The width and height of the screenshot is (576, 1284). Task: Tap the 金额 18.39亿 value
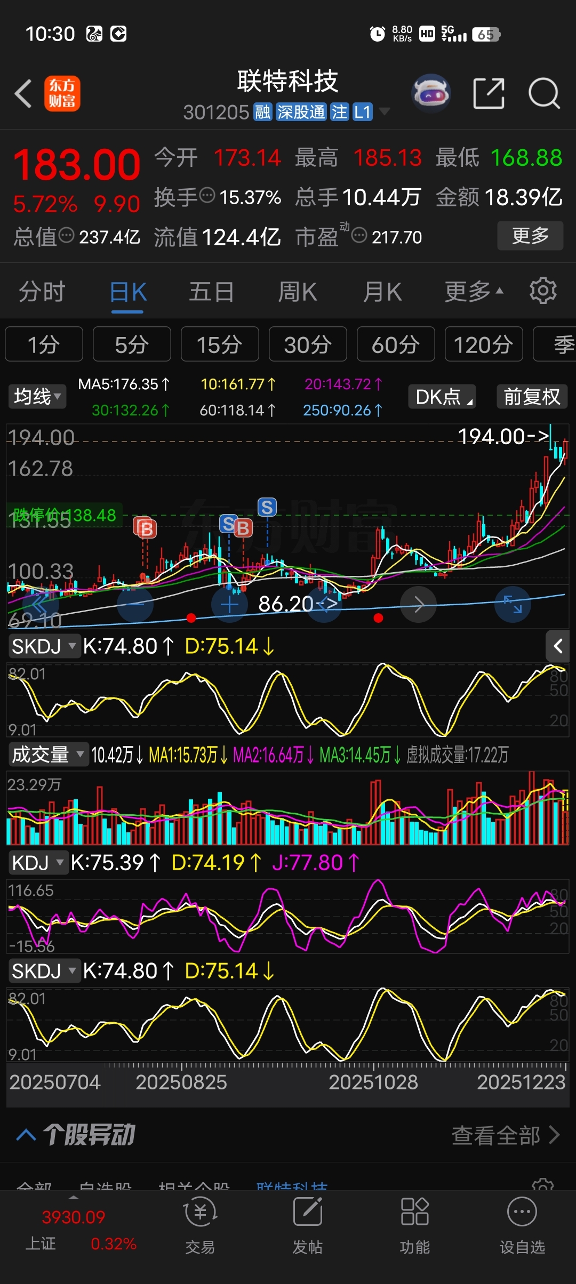click(499, 197)
